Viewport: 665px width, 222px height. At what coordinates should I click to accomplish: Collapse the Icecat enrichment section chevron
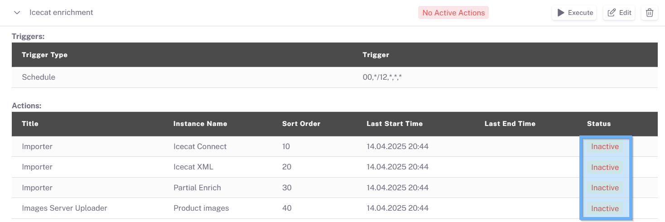[17, 13]
